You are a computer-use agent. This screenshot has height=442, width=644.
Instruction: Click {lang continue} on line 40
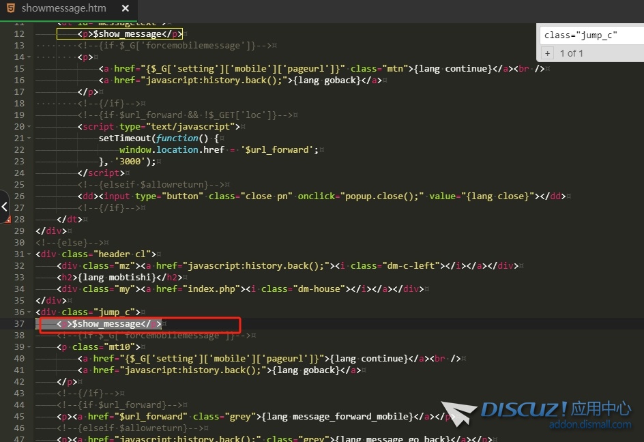click(369, 359)
